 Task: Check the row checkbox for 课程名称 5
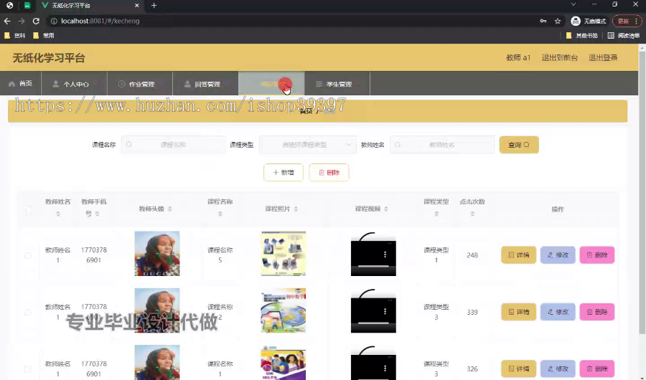tap(28, 255)
